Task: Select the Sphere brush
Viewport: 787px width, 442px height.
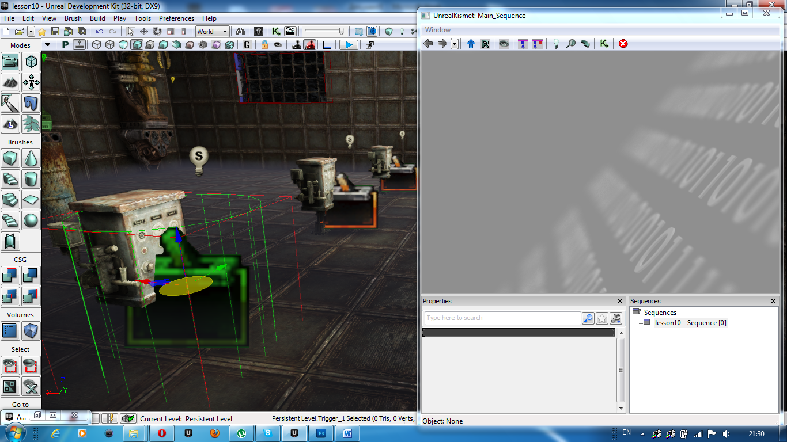Action: coord(31,220)
